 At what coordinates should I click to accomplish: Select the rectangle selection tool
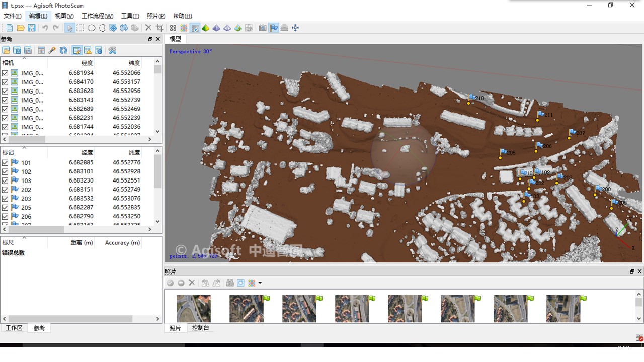click(x=80, y=28)
